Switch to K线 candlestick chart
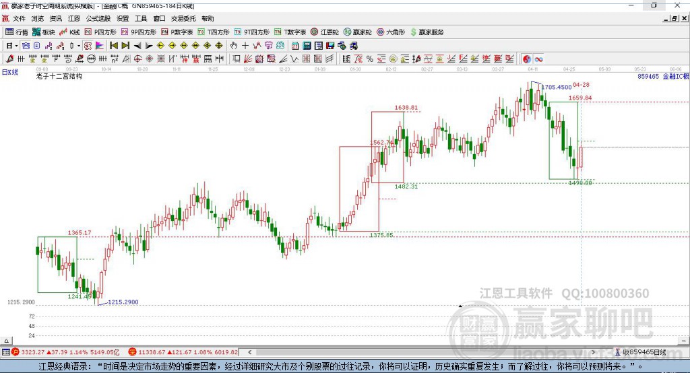 (69, 32)
